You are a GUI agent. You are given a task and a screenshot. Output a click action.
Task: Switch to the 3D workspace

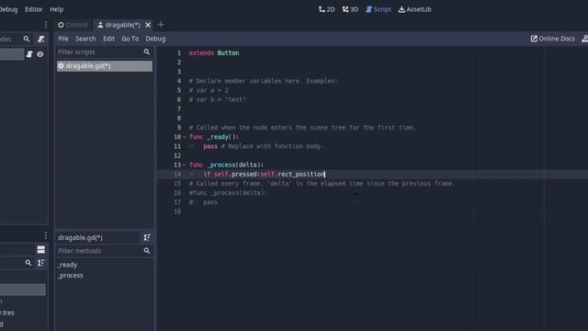coord(350,9)
